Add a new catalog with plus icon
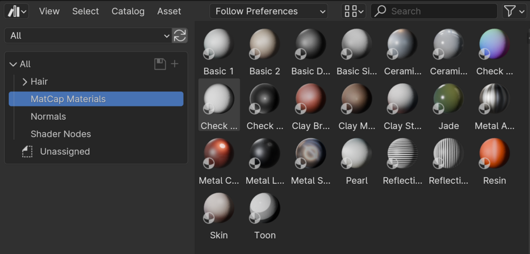Image resolution: width=530 pixels, height=254 pixels. click(175, 64)
